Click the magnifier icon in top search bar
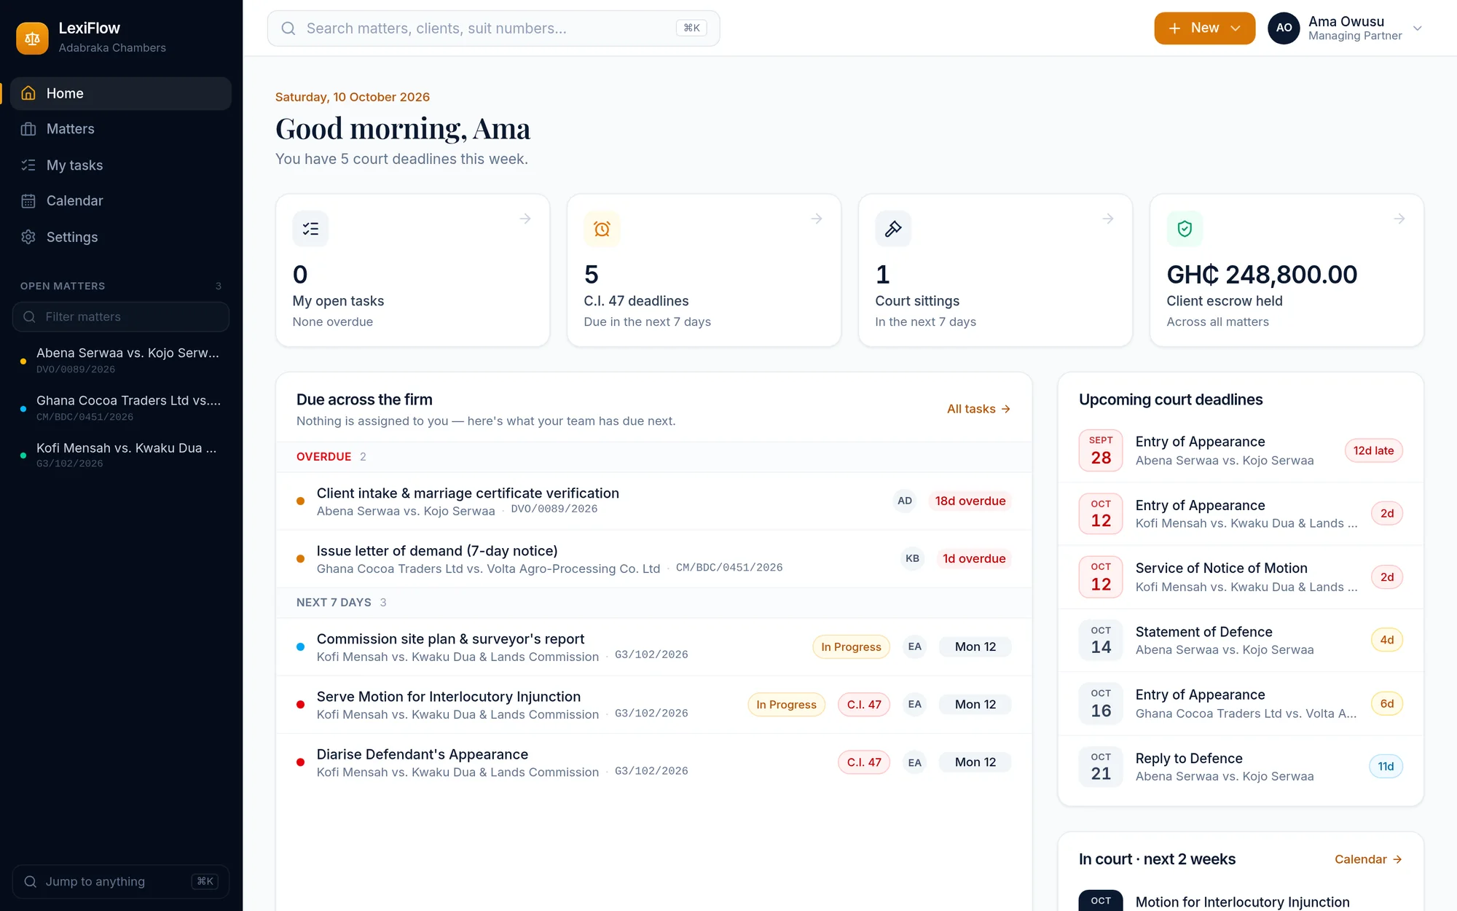The height and width of the screenshot is (911, 1457). 288,28
